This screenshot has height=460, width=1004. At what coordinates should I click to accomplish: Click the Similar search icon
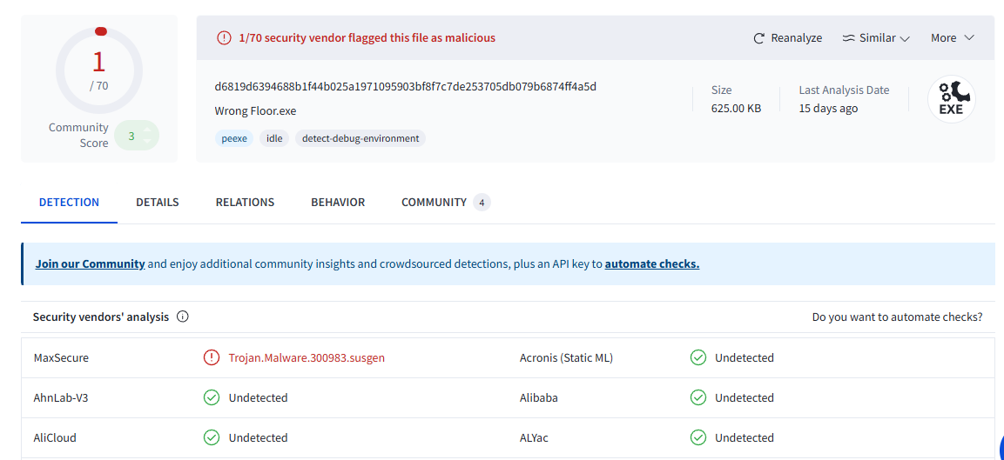tap(849, 38)
